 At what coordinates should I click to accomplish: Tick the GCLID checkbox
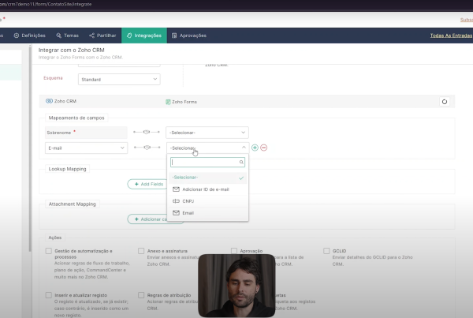coord(326,252)
